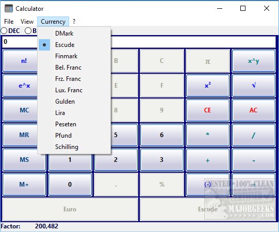This screenshot has height=232, width=279.
Task: Click digit 9 button
Action: coord(162,110)
